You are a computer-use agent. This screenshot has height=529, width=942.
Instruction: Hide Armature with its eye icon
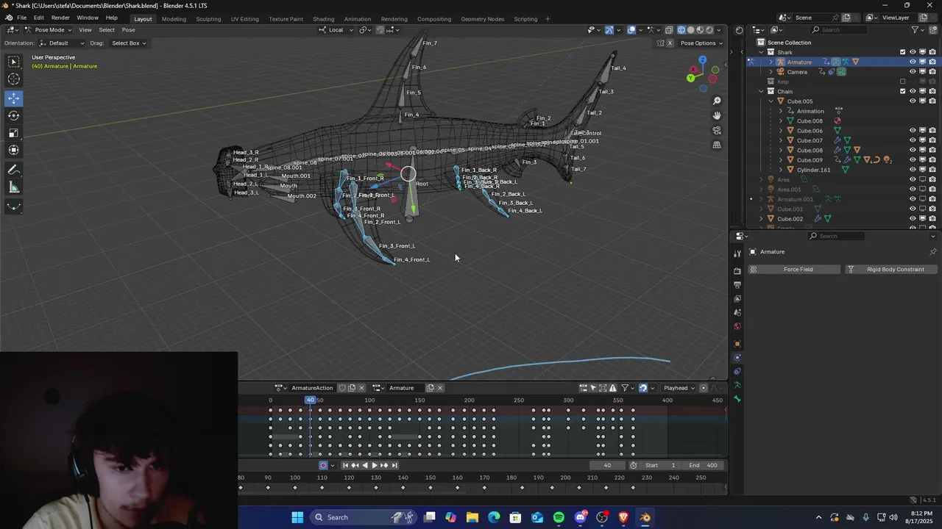pos(913,62)
